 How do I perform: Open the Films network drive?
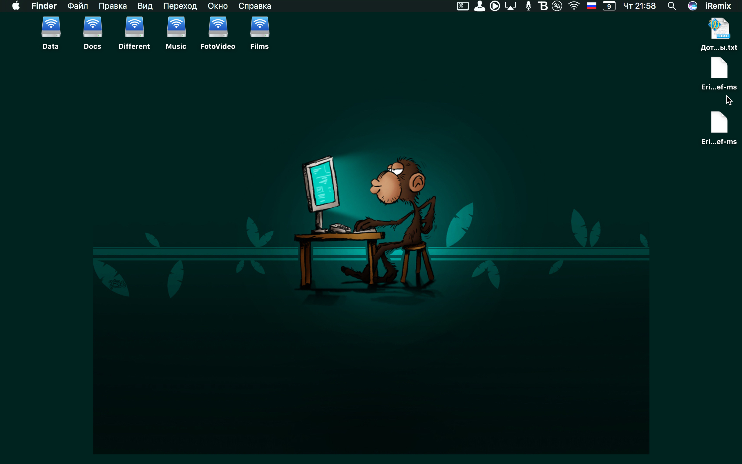click(260, 28)
